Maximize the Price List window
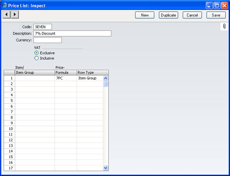 click(x=217, y=6)
